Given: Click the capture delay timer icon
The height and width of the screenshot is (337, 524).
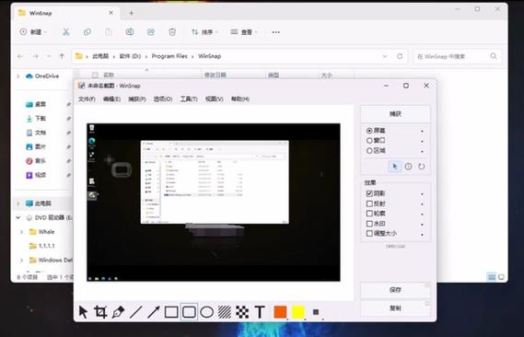Looking at the screenshot, I should pos(408,167).
